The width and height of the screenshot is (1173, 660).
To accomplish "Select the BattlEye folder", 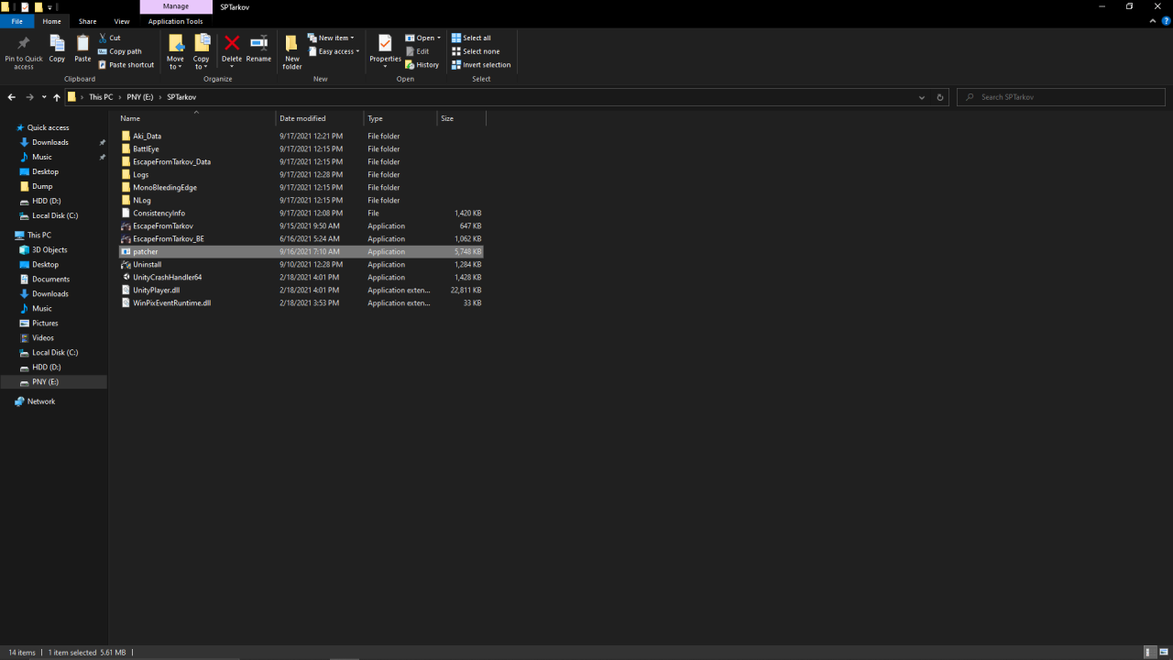I will click(146, 148).
